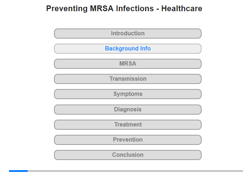Pick the Transmission topic from the list
The image size is (252, 173).
pos(127,79)
